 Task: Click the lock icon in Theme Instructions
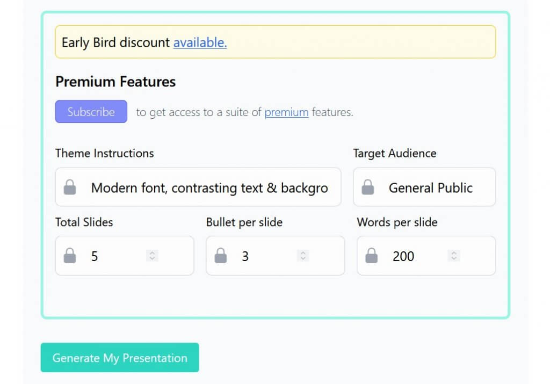(70, 187)
